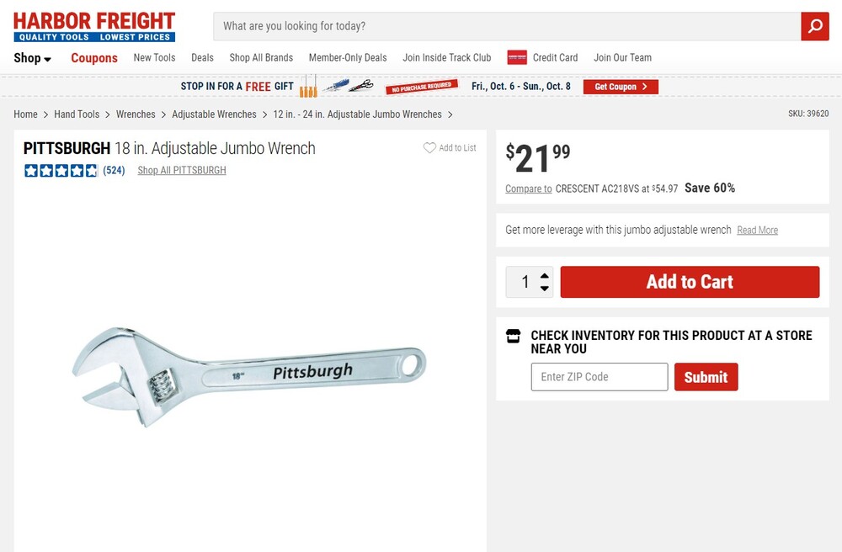The width and height of the screenshot is (842, 552).
Task: Decrease quantity with the down arrow
Action: tap(545, 289)
